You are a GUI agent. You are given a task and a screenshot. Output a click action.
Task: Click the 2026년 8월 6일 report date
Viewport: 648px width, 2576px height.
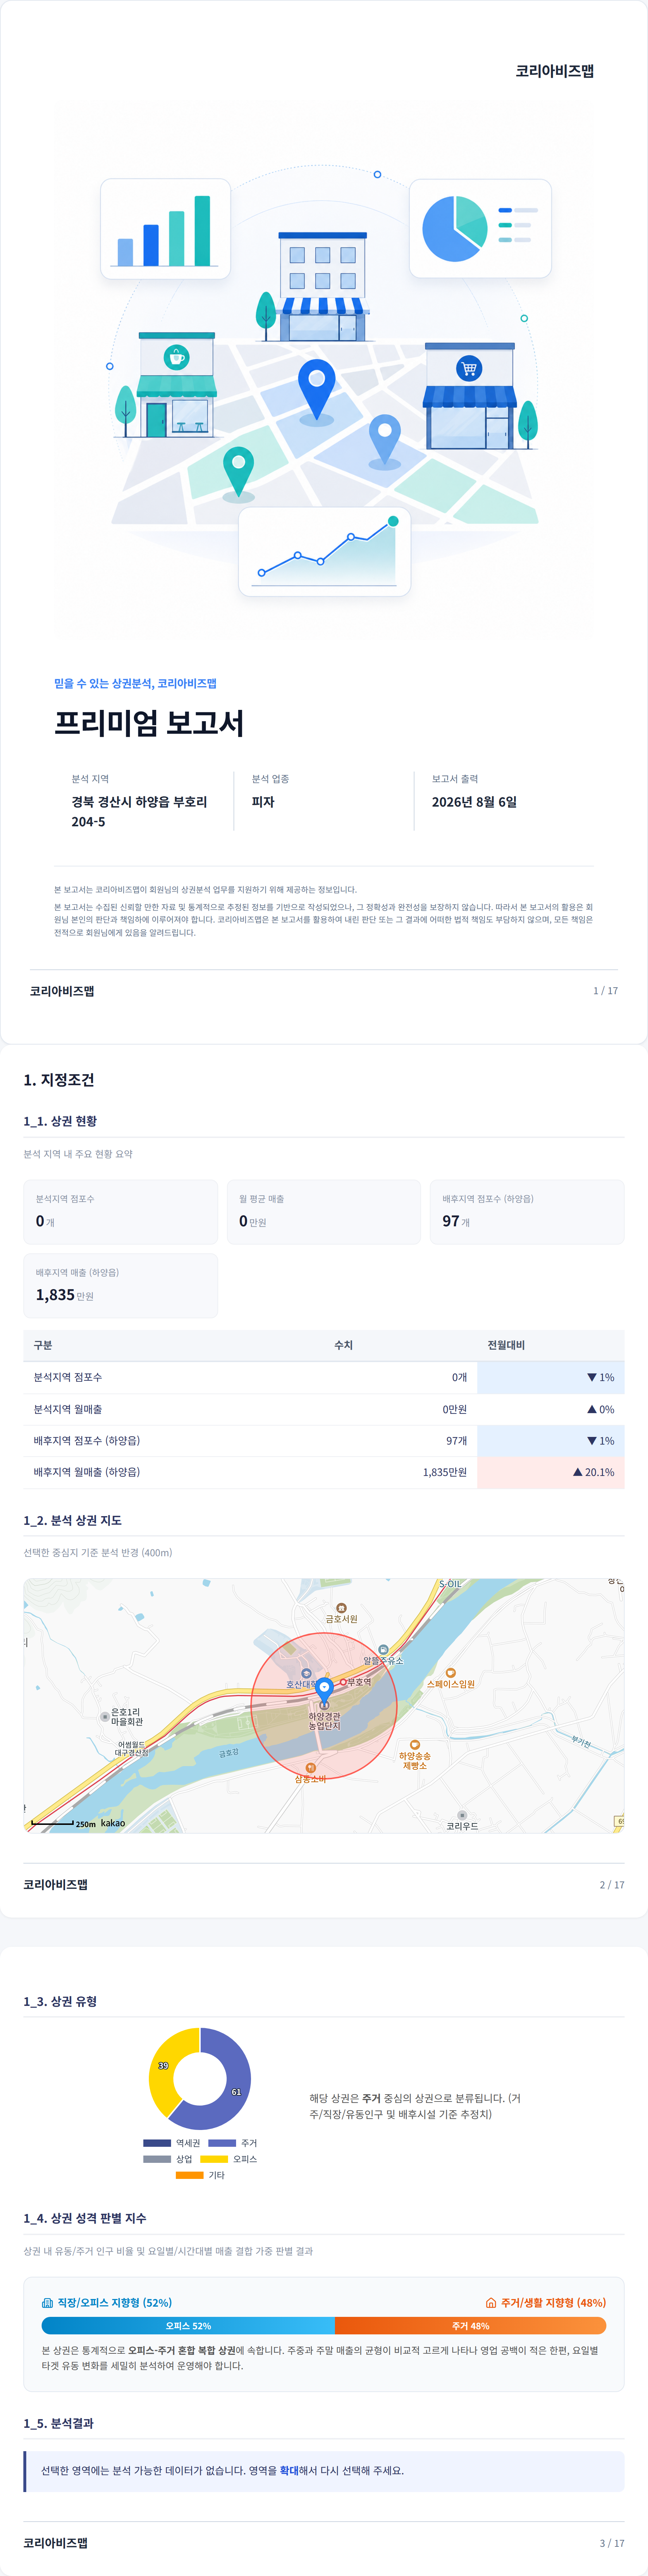pos(474,801)
